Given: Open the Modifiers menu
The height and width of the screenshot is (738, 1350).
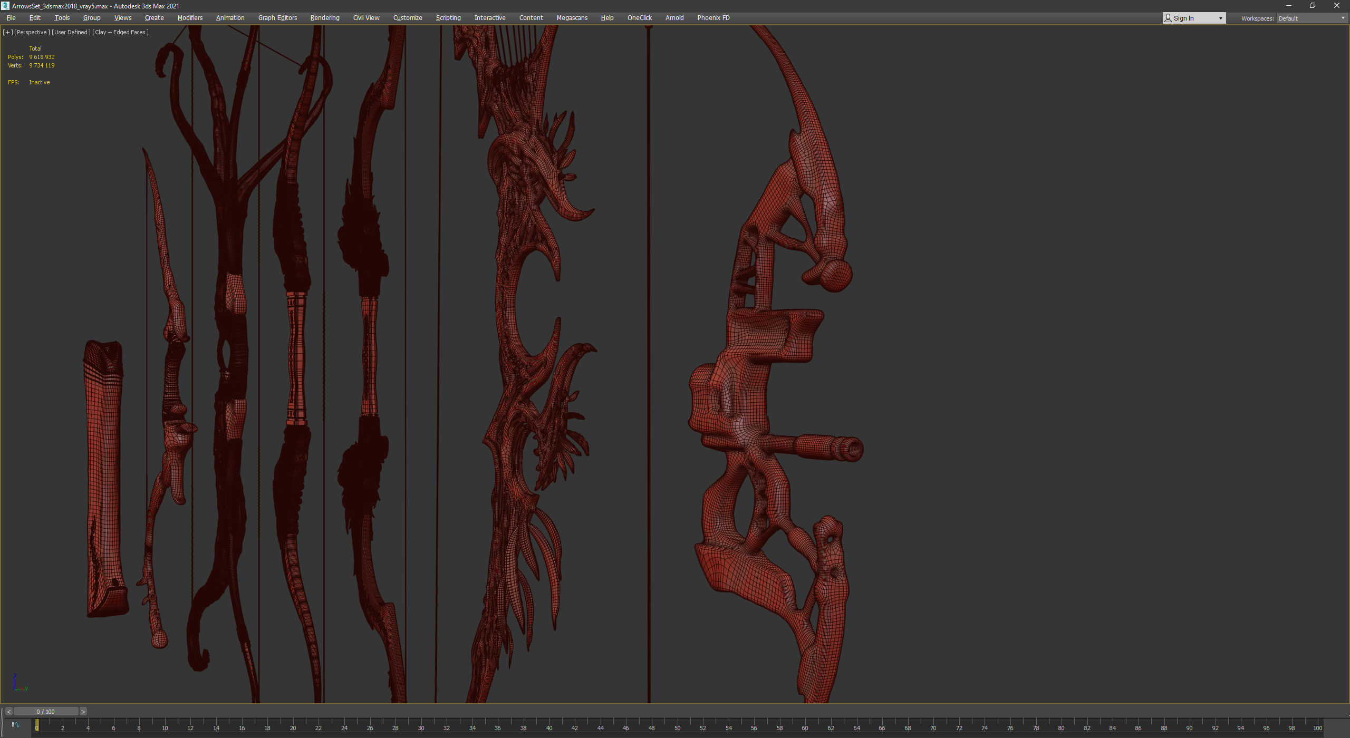Looking at the screenshot, I should [x=190, y=18].
